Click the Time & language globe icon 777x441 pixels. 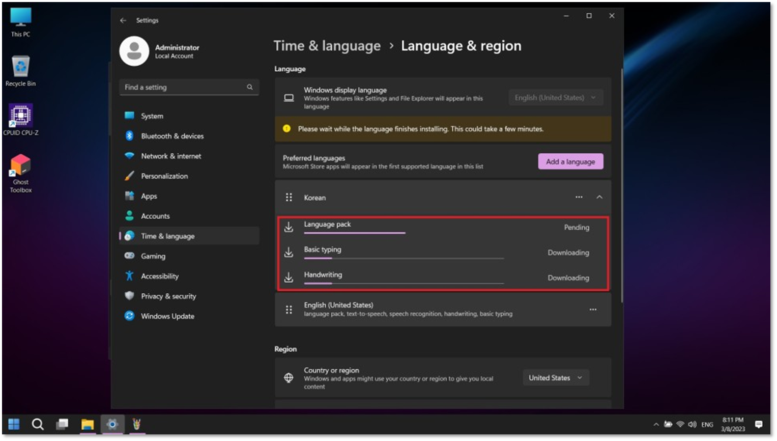(x=130, y=236)
